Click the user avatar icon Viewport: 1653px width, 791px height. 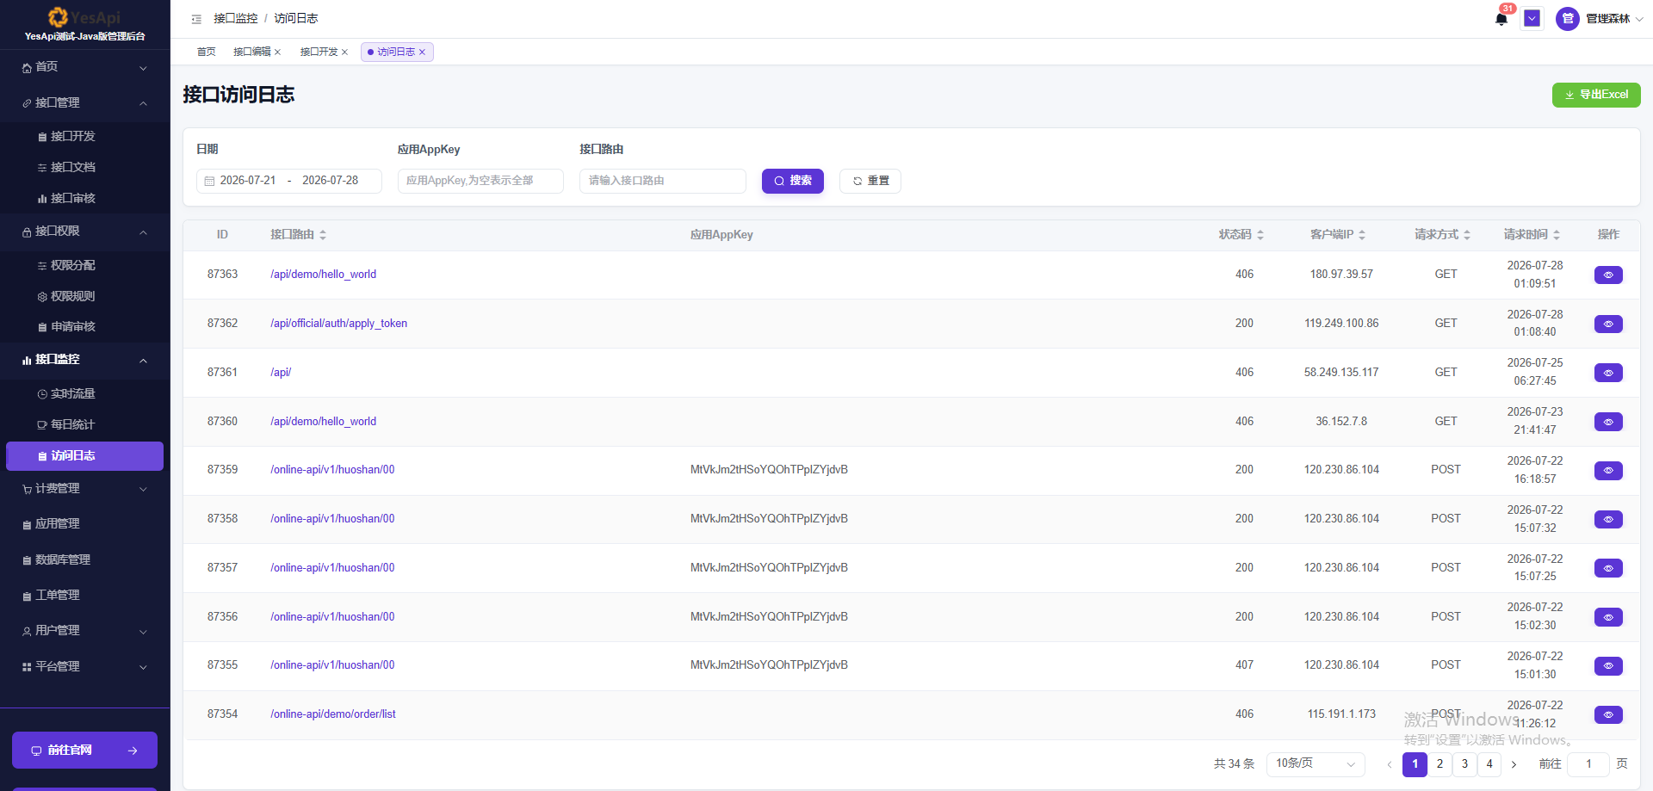coord(1568,19)
